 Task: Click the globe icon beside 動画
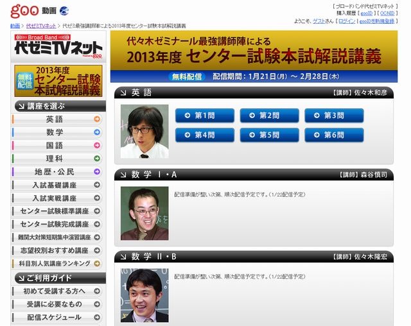64,11
